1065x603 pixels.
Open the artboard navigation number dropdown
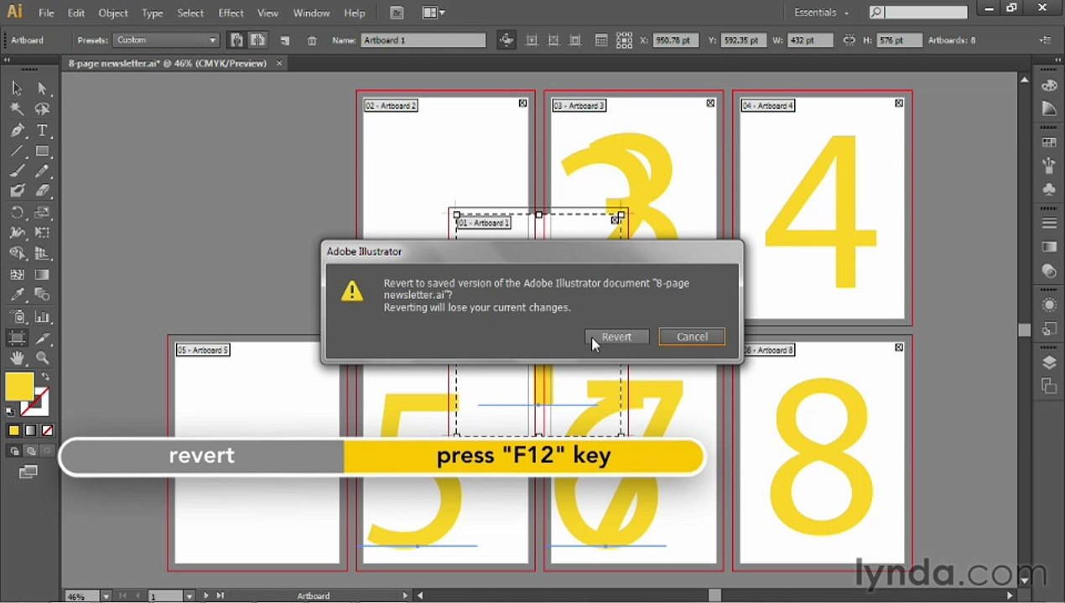point(190,596)
